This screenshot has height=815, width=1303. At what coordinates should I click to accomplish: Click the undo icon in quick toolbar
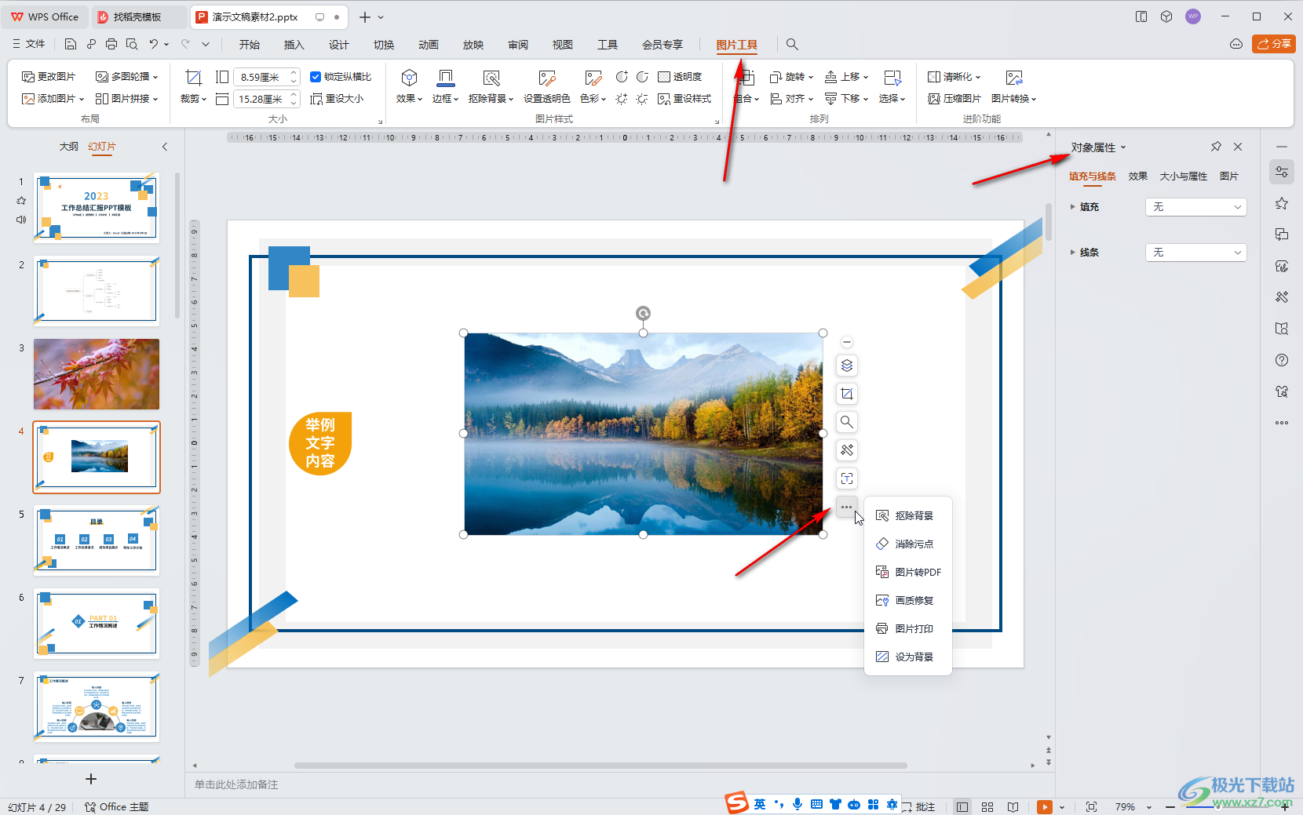click(x=154, y=45)
